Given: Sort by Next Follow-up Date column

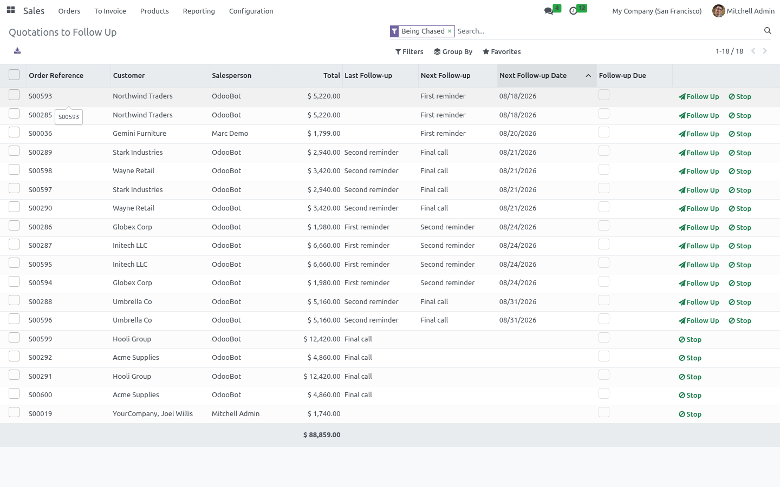Looking at the screenshot, I should point(546,76).
